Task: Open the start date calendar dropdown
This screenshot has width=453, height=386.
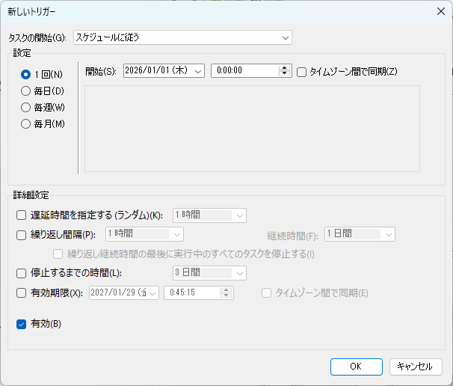Action: 198,71
